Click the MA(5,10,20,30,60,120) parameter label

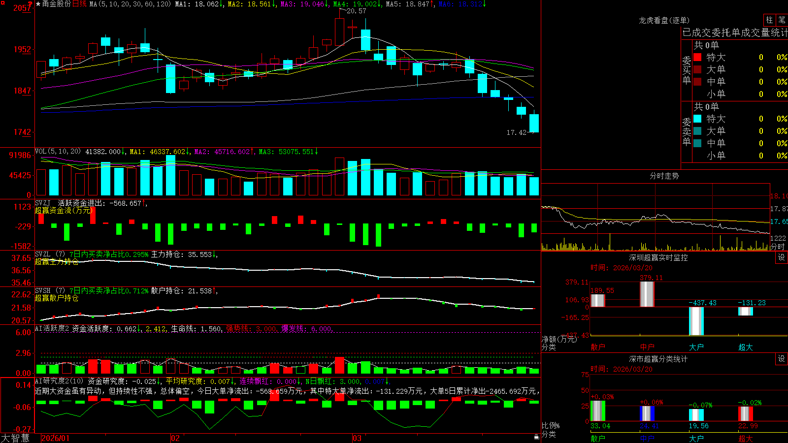[130, 4]
